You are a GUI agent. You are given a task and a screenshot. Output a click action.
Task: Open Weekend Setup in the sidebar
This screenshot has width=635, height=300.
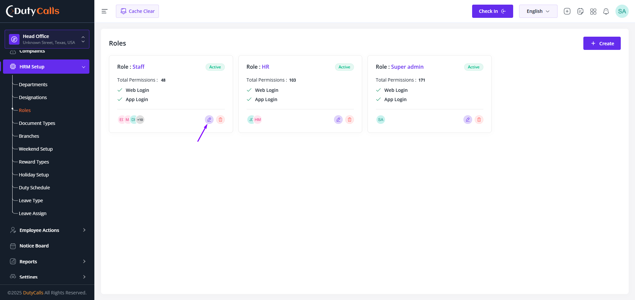point(36,149)
